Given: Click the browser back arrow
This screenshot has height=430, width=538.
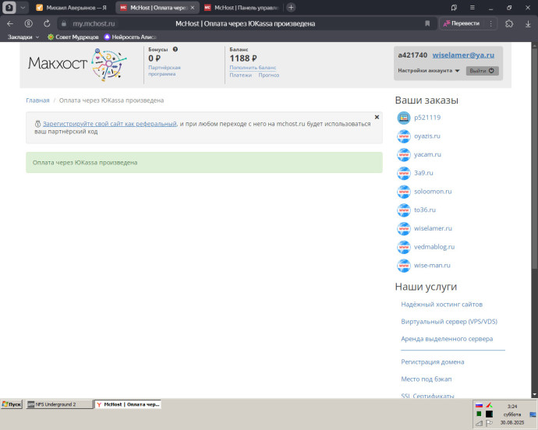Looking at the screenshot, I should click(10, 23).
